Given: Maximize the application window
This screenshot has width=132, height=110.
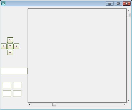Looking at the screenshot, I should tap(118, 4).
